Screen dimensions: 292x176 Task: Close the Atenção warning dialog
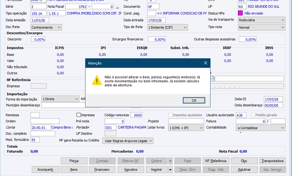205,63
